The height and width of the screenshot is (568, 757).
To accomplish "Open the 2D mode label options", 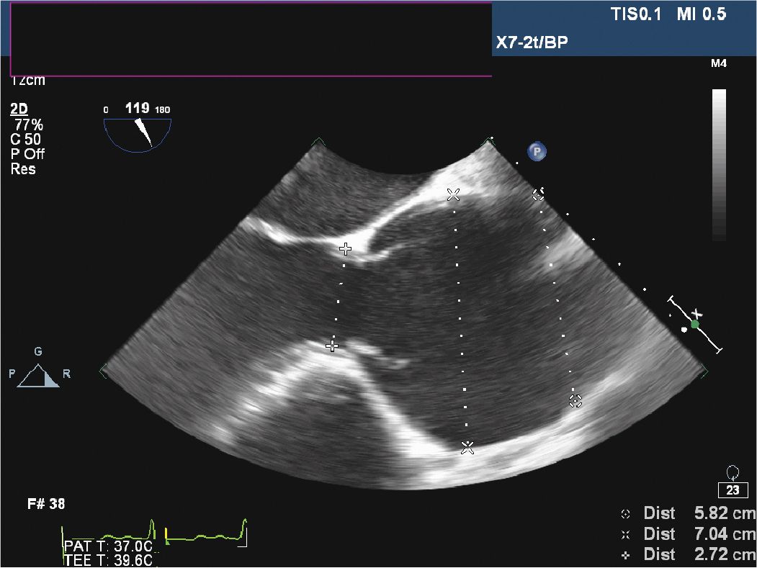I will click(x=19, y=108).
